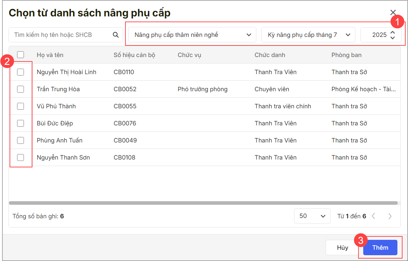This screenshot has width=408, height=261.
Task: Click the Chức danh column header
Action: pos(270,55)
